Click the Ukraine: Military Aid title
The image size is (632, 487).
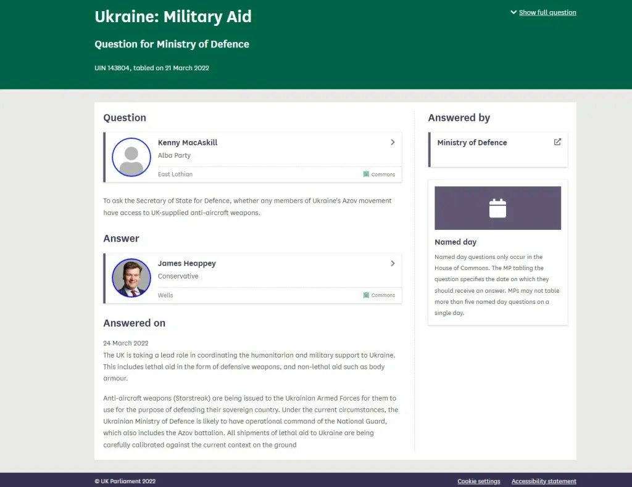coord(173,17)
